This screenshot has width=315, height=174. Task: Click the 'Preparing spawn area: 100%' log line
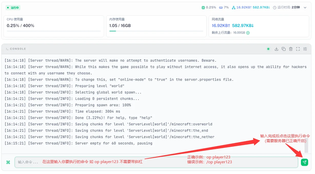click(x=68, y=105)
